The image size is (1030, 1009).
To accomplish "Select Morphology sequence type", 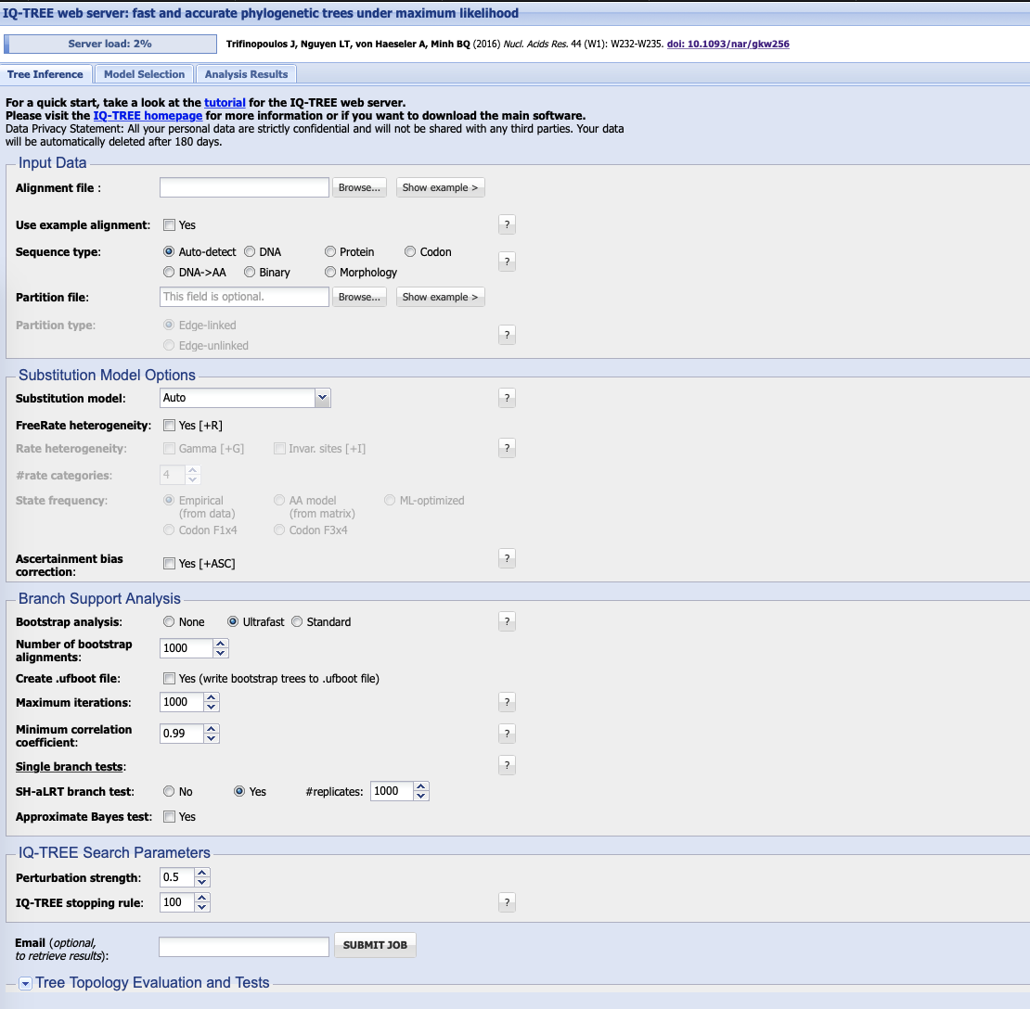I will (x=330, y=272).
